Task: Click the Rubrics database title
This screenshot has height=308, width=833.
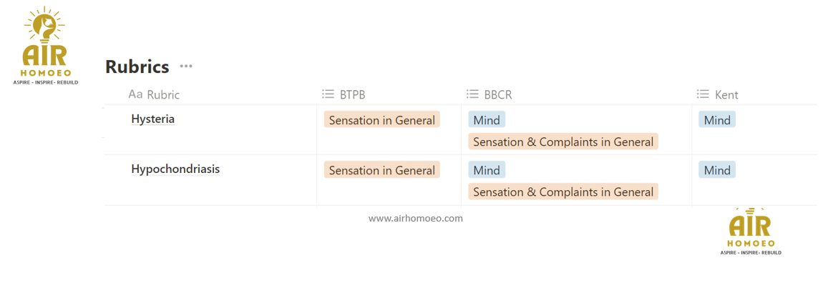Action: coord(137,67)
